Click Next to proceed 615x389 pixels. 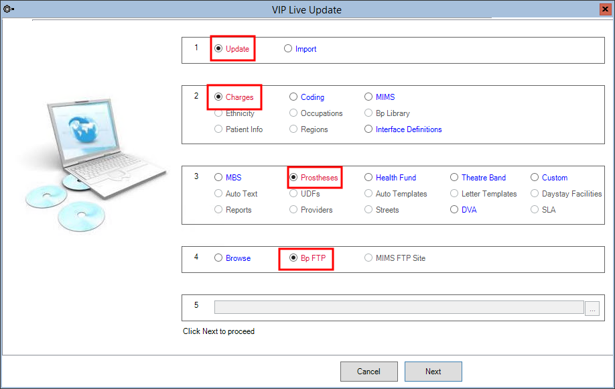coord(433,372)
